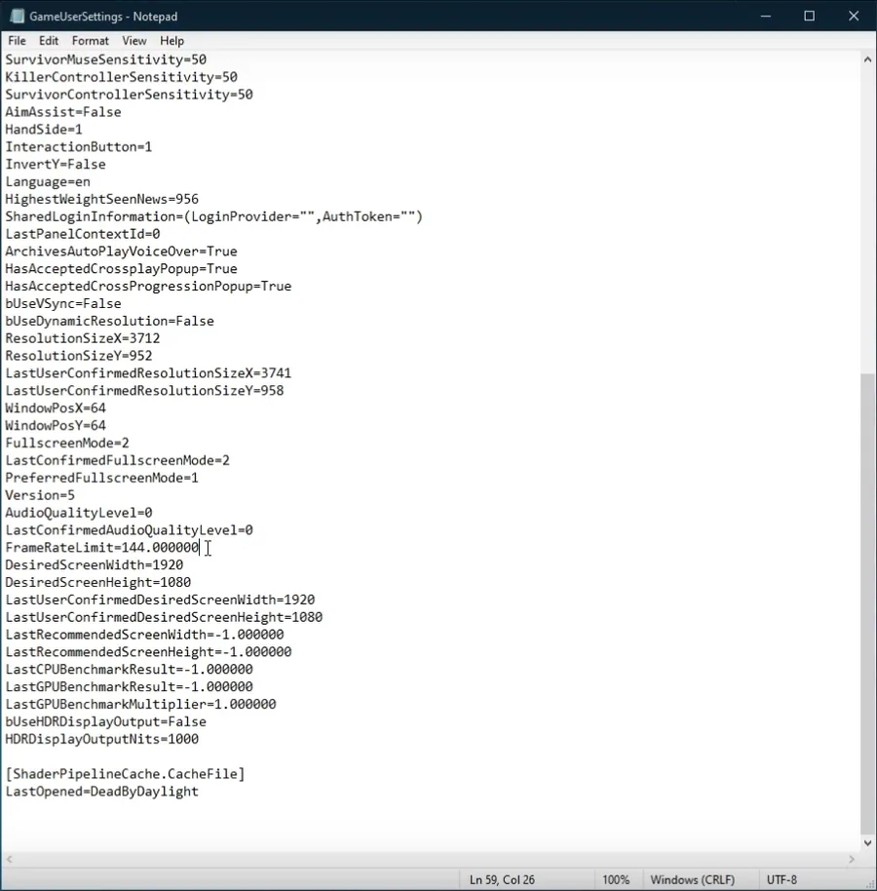This screenshot has height=891, width=877.
Task: Open the Format menu
Action: tap(90, 41)
